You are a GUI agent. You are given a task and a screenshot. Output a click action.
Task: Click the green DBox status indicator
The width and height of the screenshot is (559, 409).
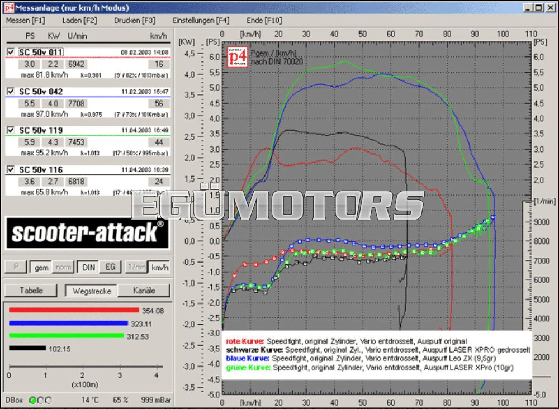coord(32,400)
